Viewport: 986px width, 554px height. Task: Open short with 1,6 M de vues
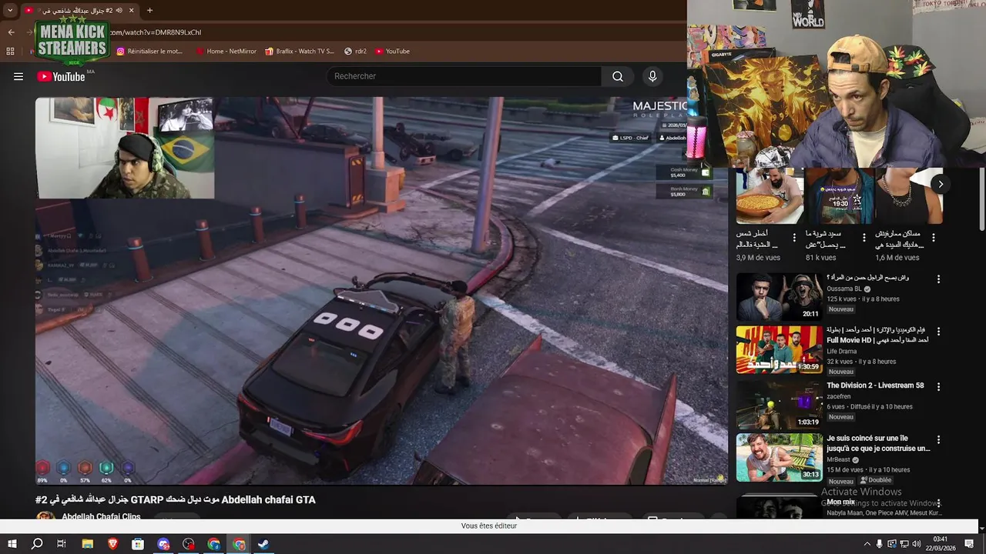[909, 196]
